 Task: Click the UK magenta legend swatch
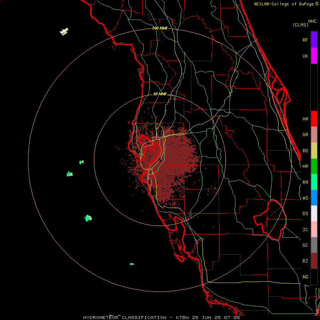314,56
